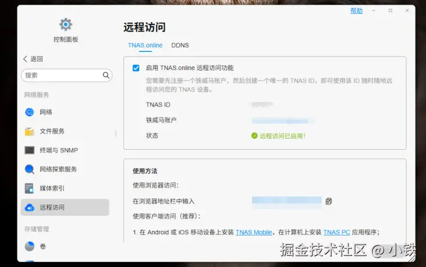The height and width of the screenshot is (267, 426).
Task: Open the 帮助 help link
Action: [x=356, y=11]
